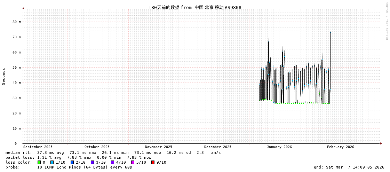Click the January 2026 x-axis label
Screen dimensions: 390x172
tap(279, 147)
